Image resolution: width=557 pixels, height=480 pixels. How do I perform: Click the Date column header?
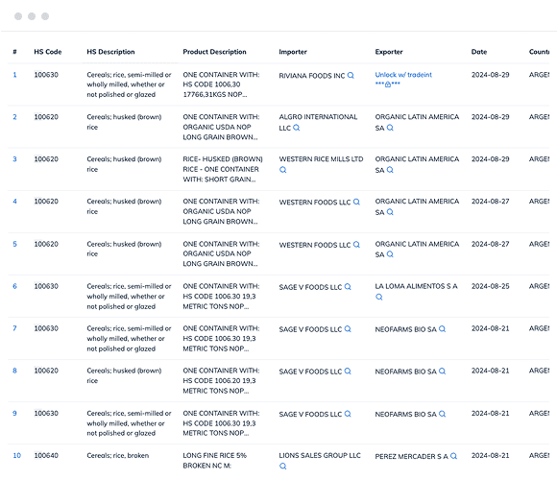pyautogui.click(x=479, y=52)
